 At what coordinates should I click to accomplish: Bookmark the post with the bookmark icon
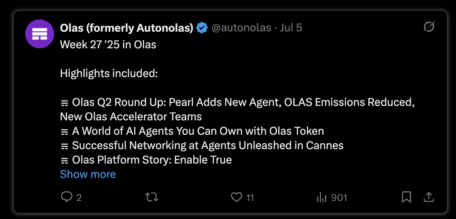pyautogui.click(x=406, y=197)
